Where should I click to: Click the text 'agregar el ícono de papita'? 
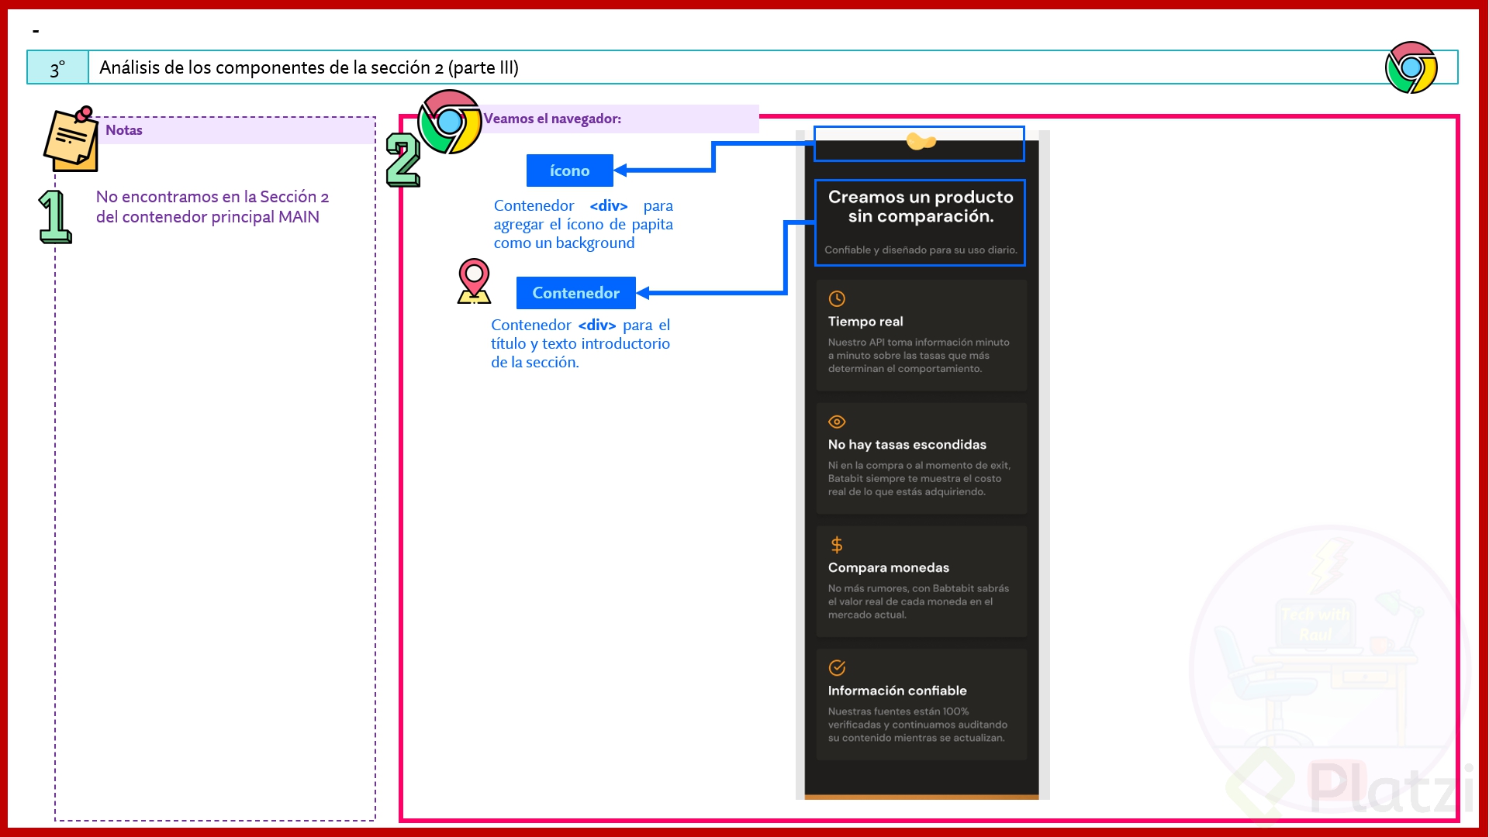coord(583,224)
